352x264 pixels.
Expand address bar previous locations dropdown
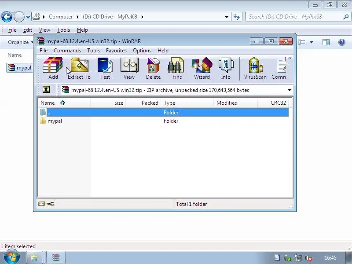(x=227, y=17)
